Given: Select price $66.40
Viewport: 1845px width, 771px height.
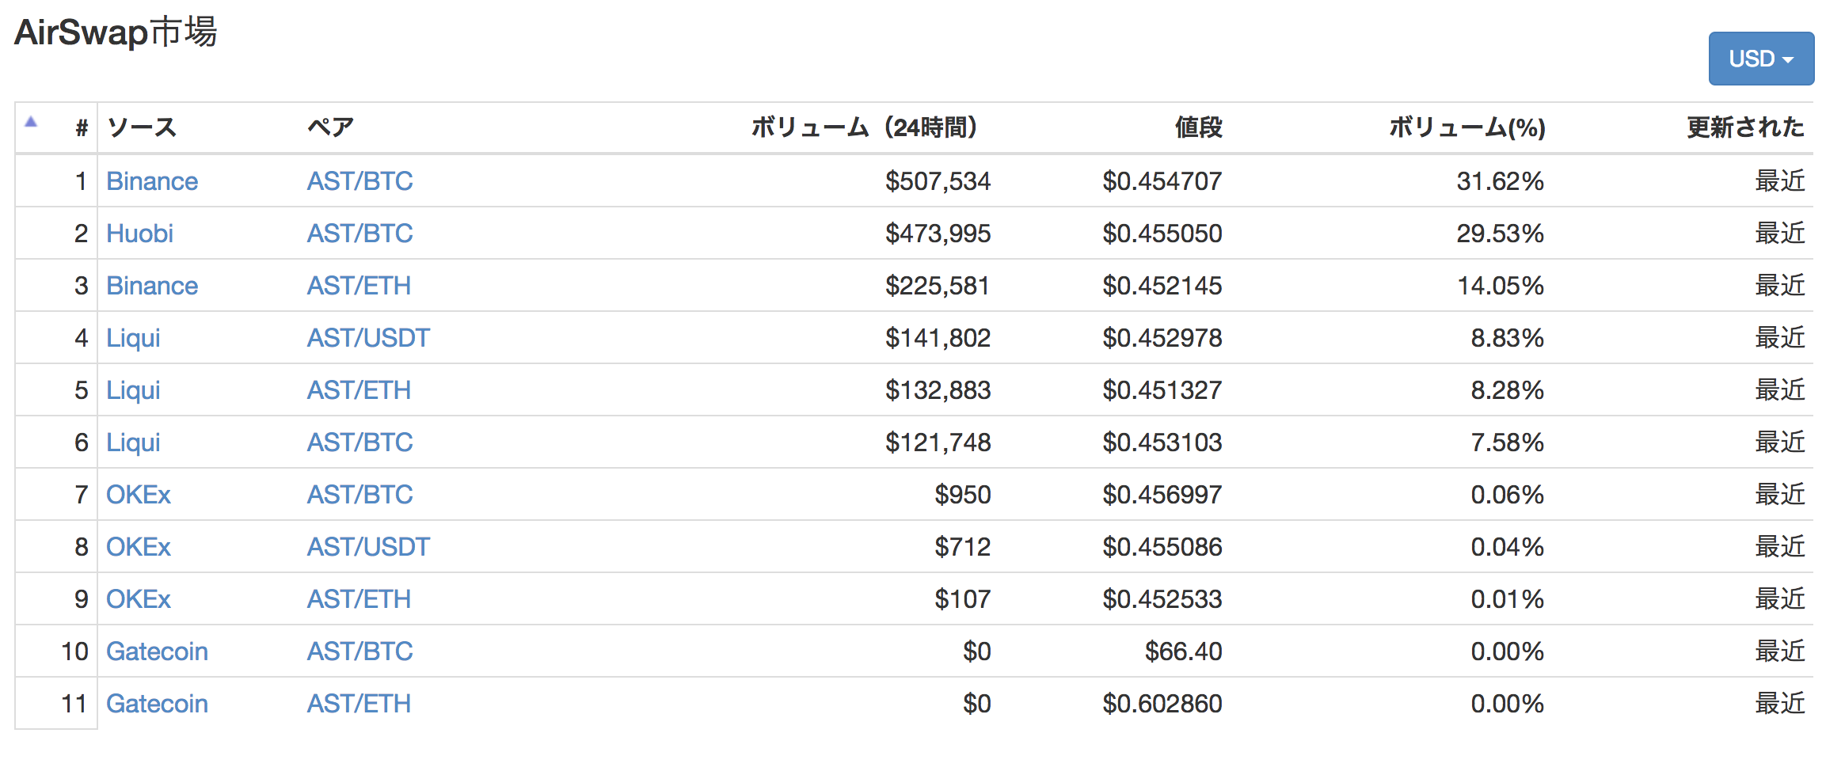Looking at the screenshot, I should 1184,651.
